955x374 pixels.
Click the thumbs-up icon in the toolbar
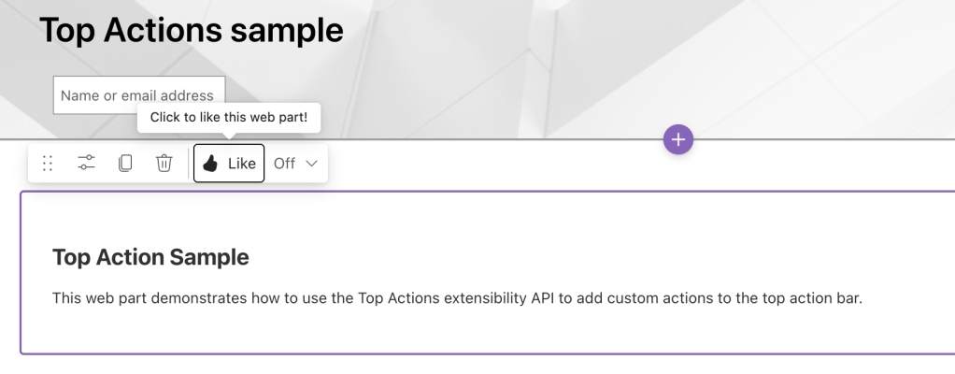[210, 164]
